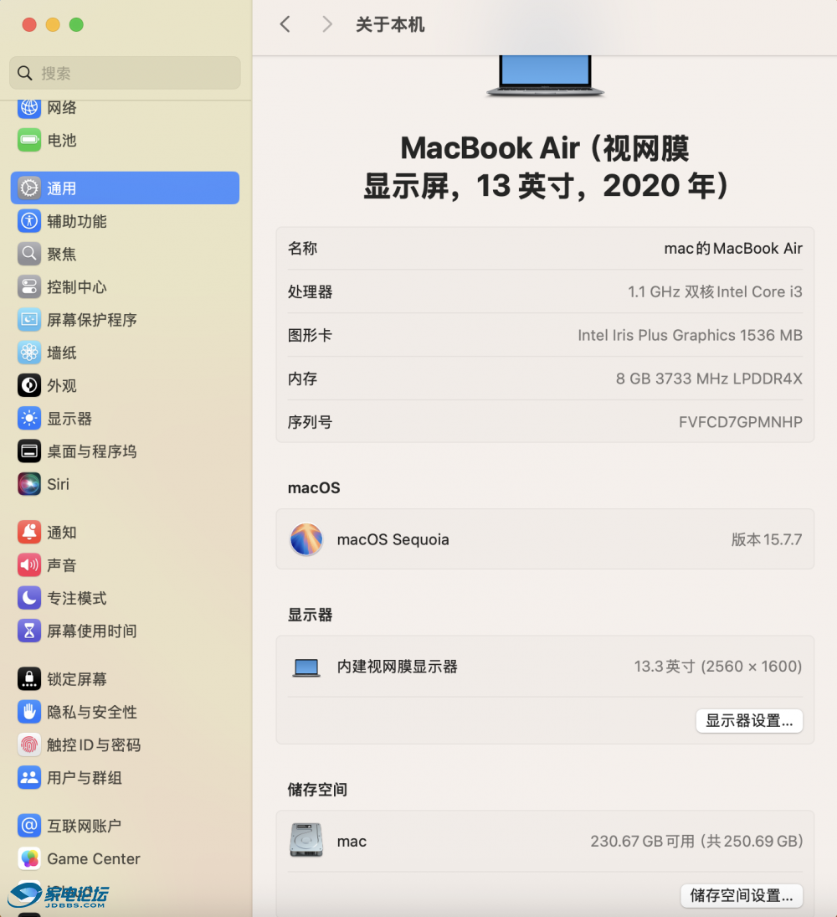
Task: Open the 显示器 sidebar icon
Action: 29,418
